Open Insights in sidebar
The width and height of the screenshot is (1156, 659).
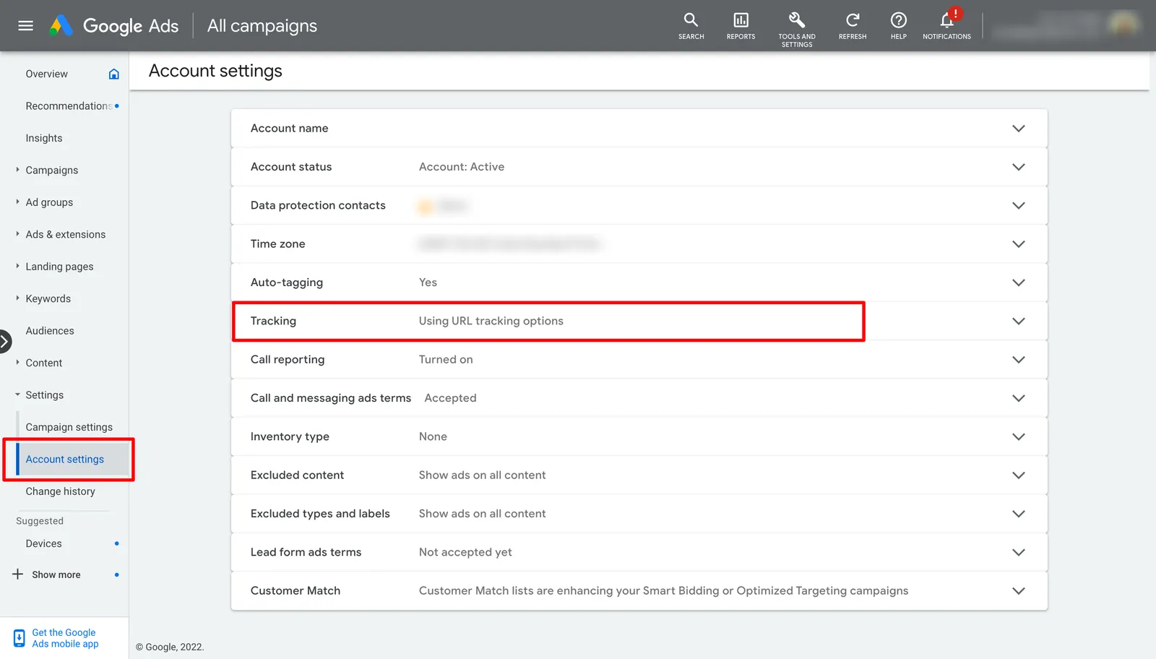point(44,138)
